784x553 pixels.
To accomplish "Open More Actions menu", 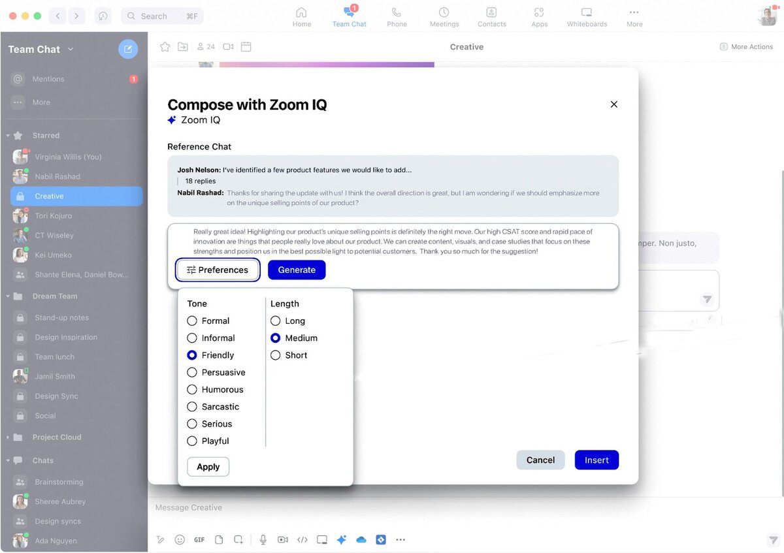I will (x=746, y=47).
